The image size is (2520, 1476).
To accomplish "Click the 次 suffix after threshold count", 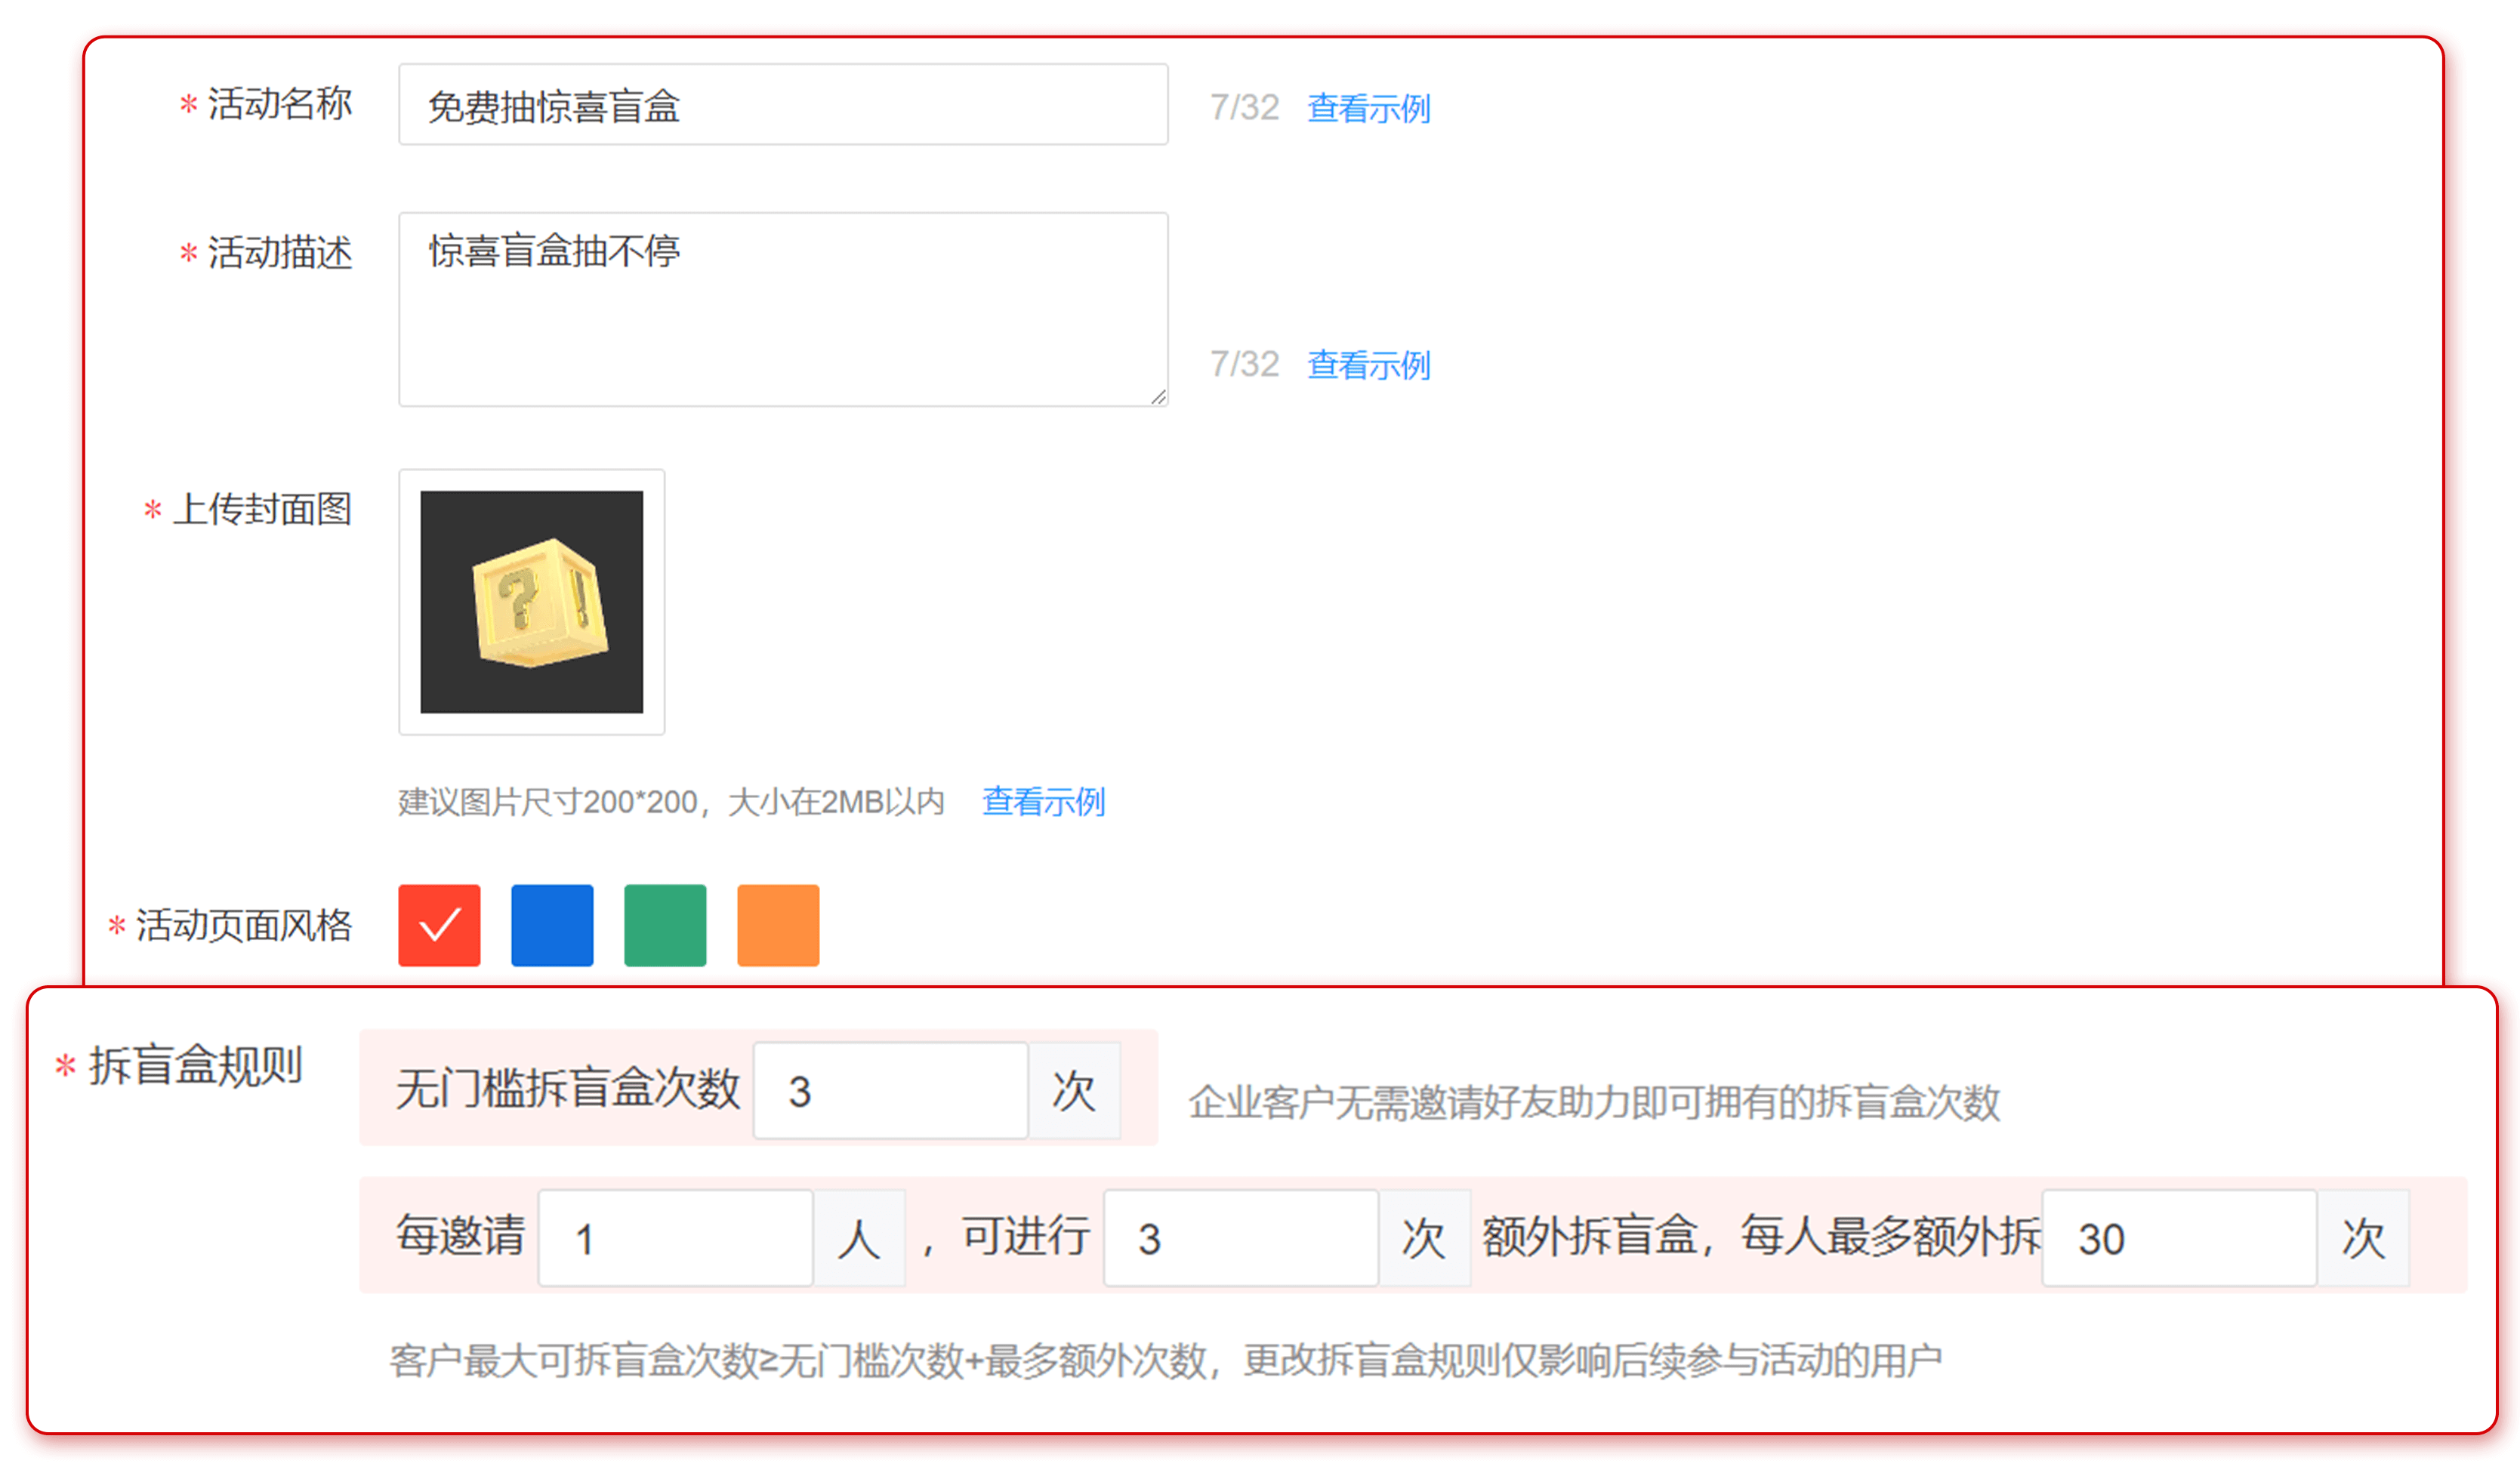I will point(1074,1090).
